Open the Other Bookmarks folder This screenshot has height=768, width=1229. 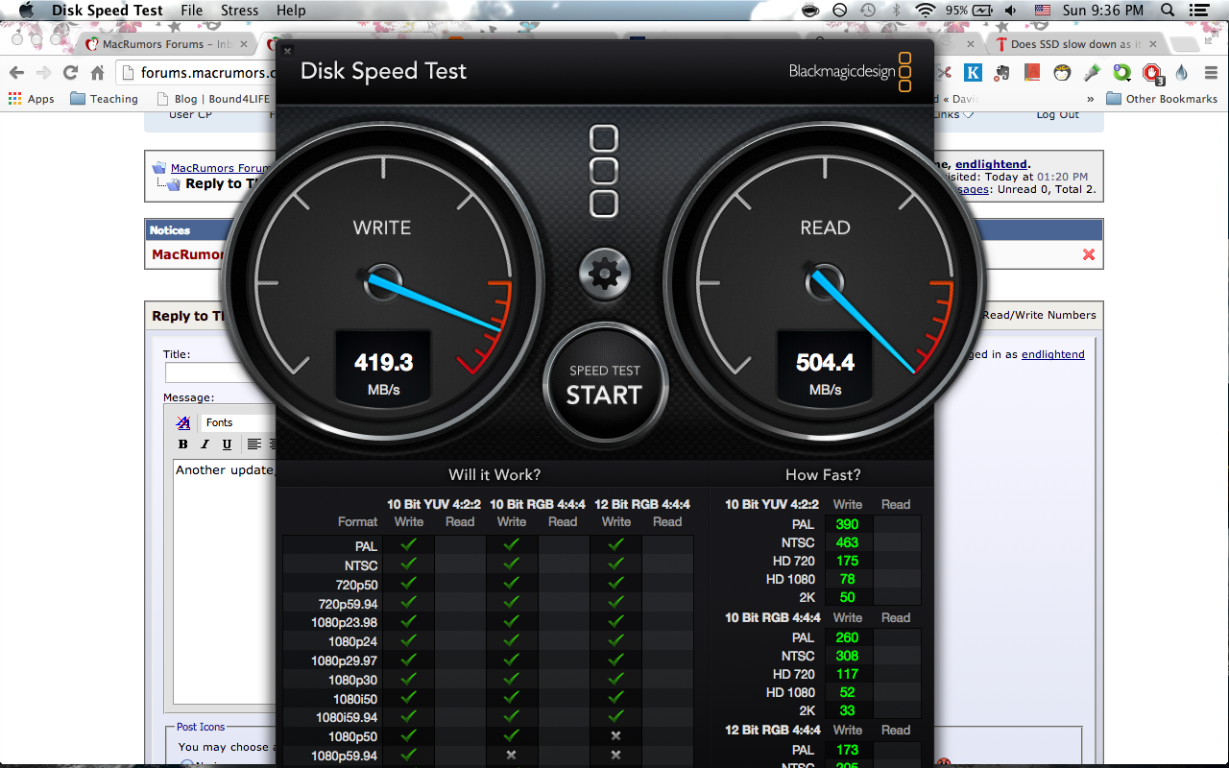tap(1162, 99)
